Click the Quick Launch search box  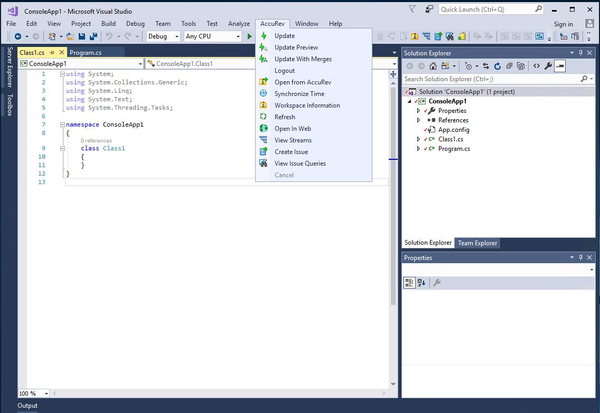pos(491,9)
